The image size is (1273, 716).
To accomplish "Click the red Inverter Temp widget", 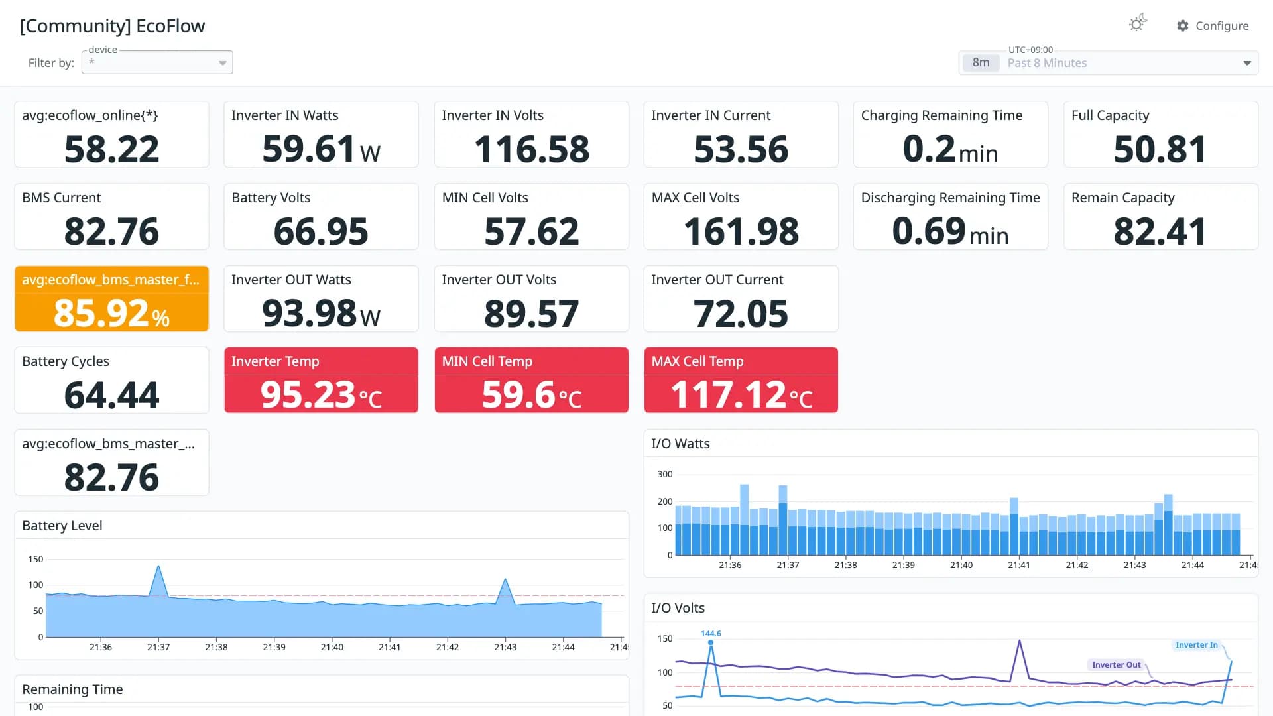I will coord(321,380).
